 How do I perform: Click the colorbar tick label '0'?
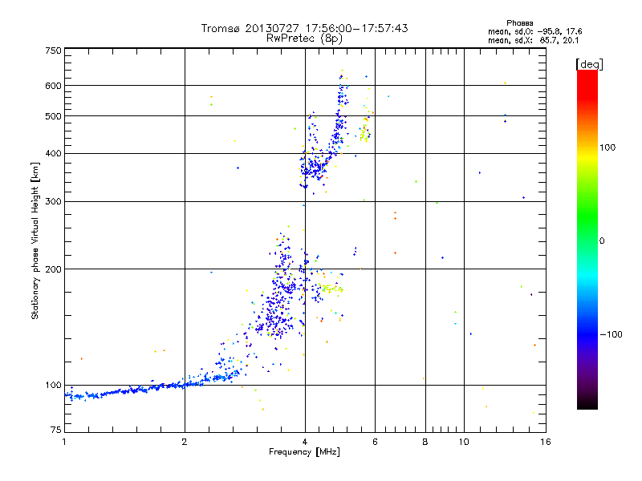pos(602,241)
